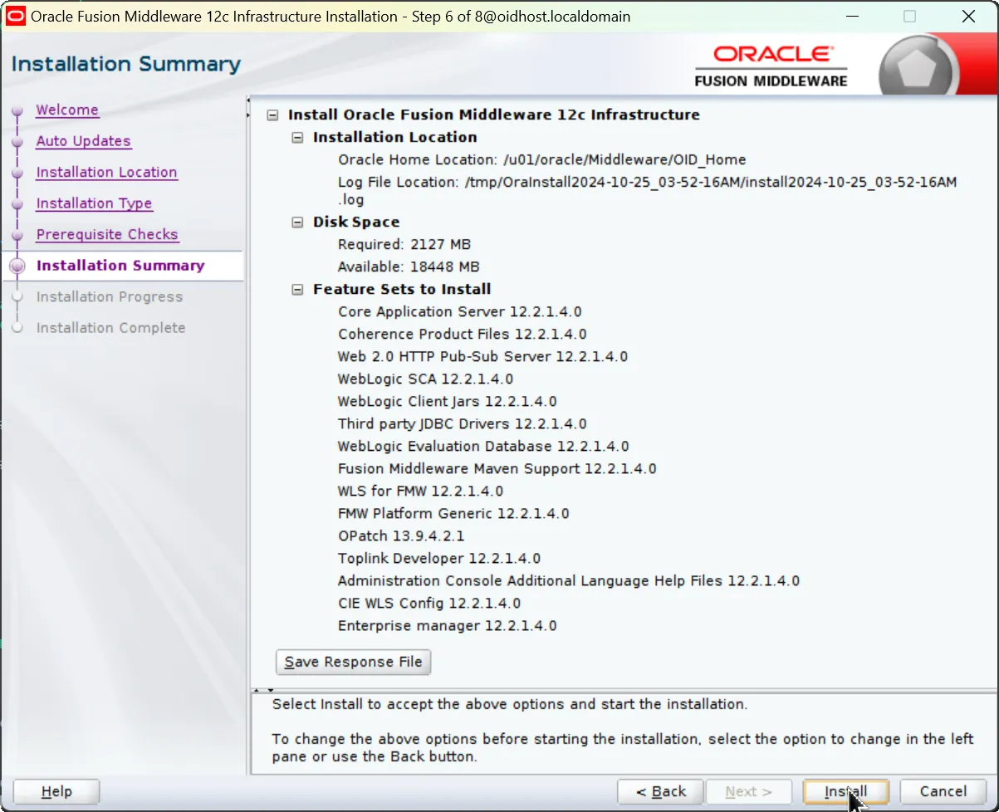
Task: Select OPatch 13.9.4.2.1 row
Action: (401, 536)
